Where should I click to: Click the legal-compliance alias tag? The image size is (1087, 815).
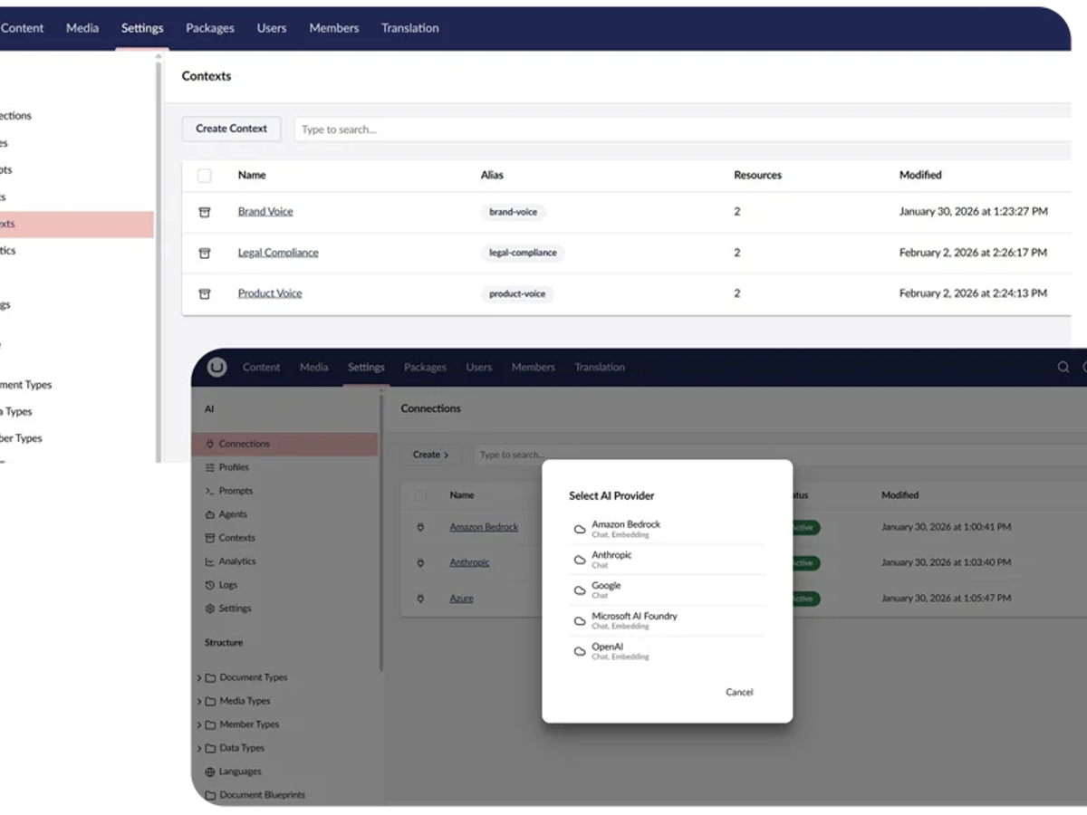tap(523, 253)
